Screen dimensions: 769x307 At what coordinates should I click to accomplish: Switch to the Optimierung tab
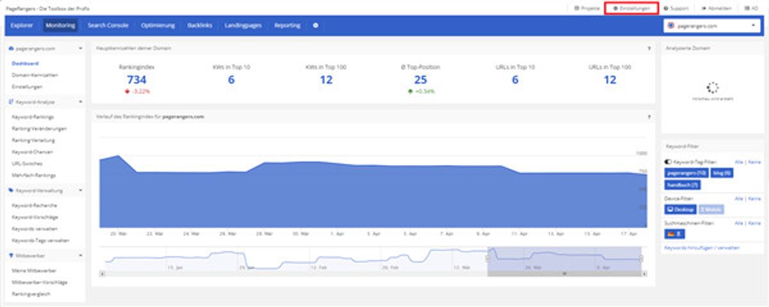158,26
